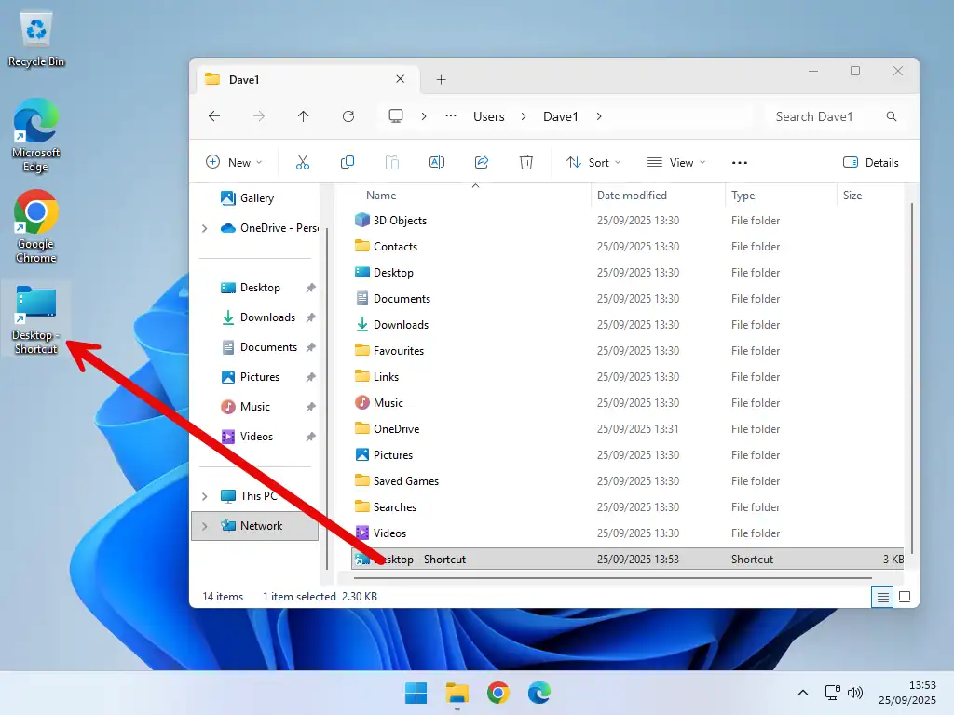Select the Dave1 tab
Image resolution: width=954 pixels, height=715 pixels.
point(307,80)
